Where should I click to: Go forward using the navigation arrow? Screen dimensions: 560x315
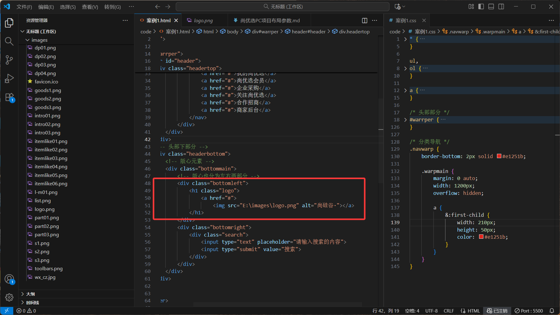pos(168,6)
